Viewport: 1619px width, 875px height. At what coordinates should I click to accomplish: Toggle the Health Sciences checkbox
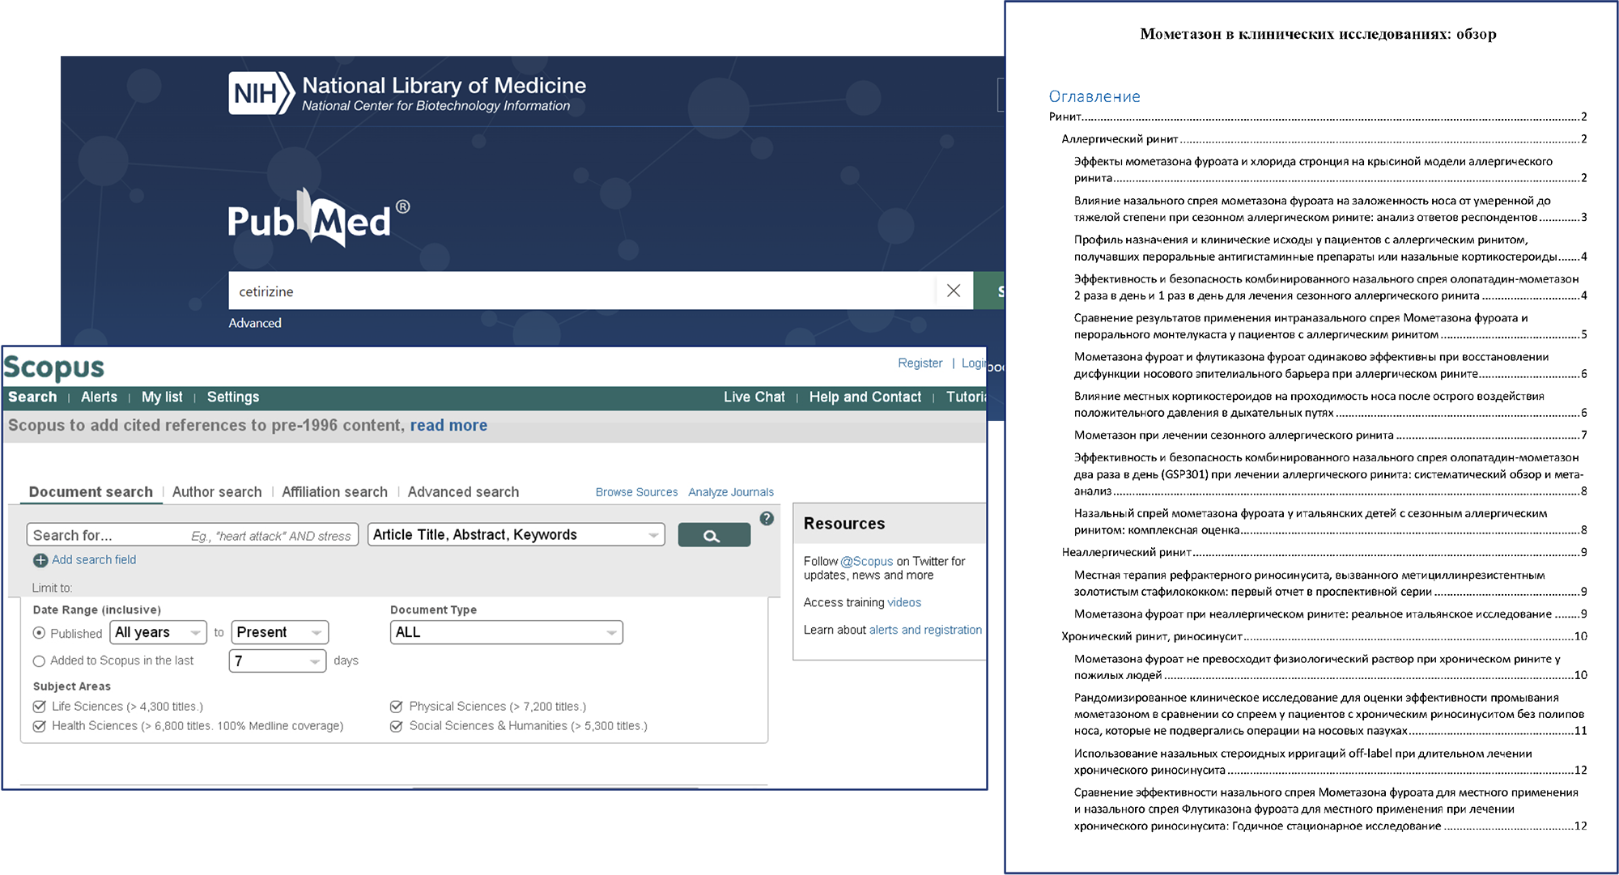(x=39, y=726)
